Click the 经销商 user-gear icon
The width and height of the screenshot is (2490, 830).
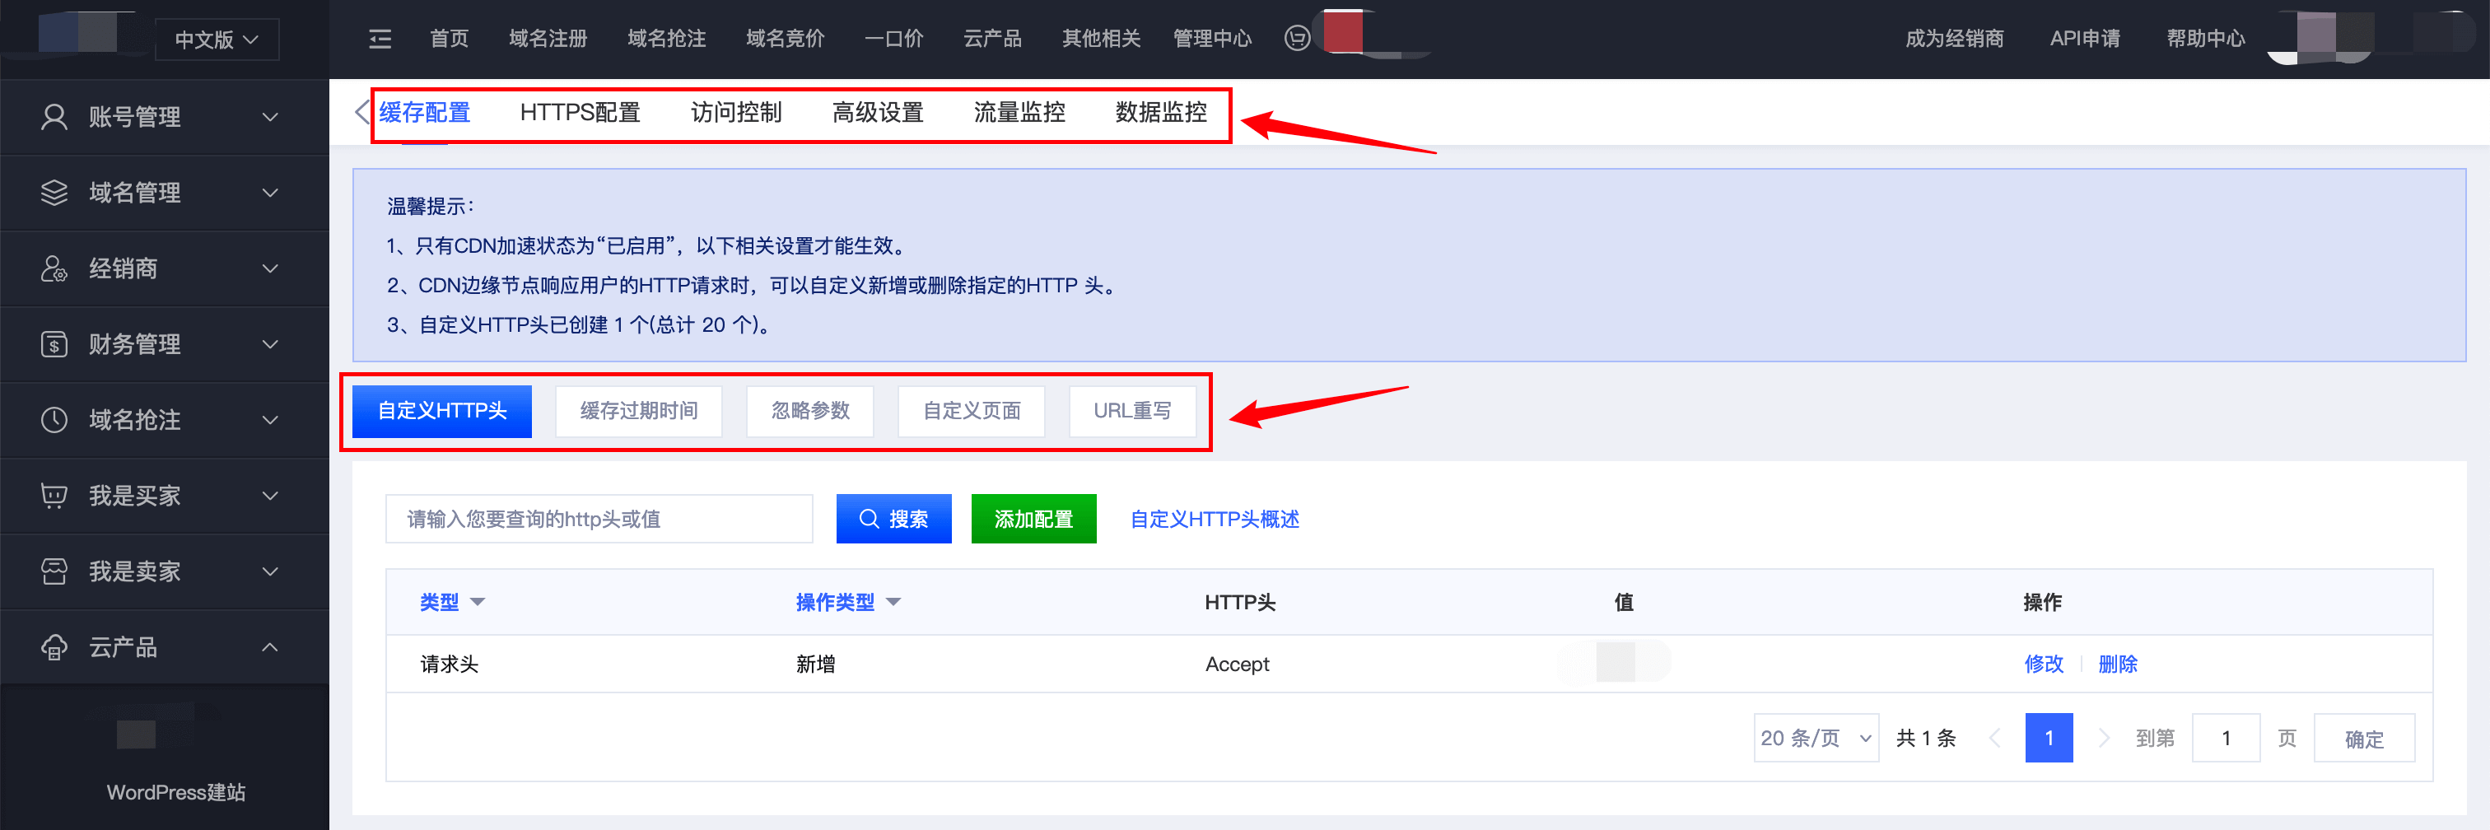coord(54,268)
